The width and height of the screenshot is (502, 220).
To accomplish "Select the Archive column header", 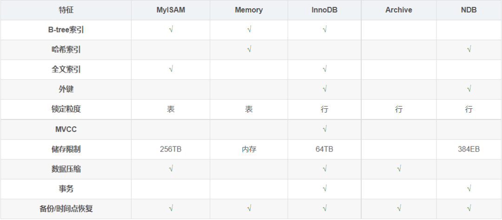I will coord(399,10).
